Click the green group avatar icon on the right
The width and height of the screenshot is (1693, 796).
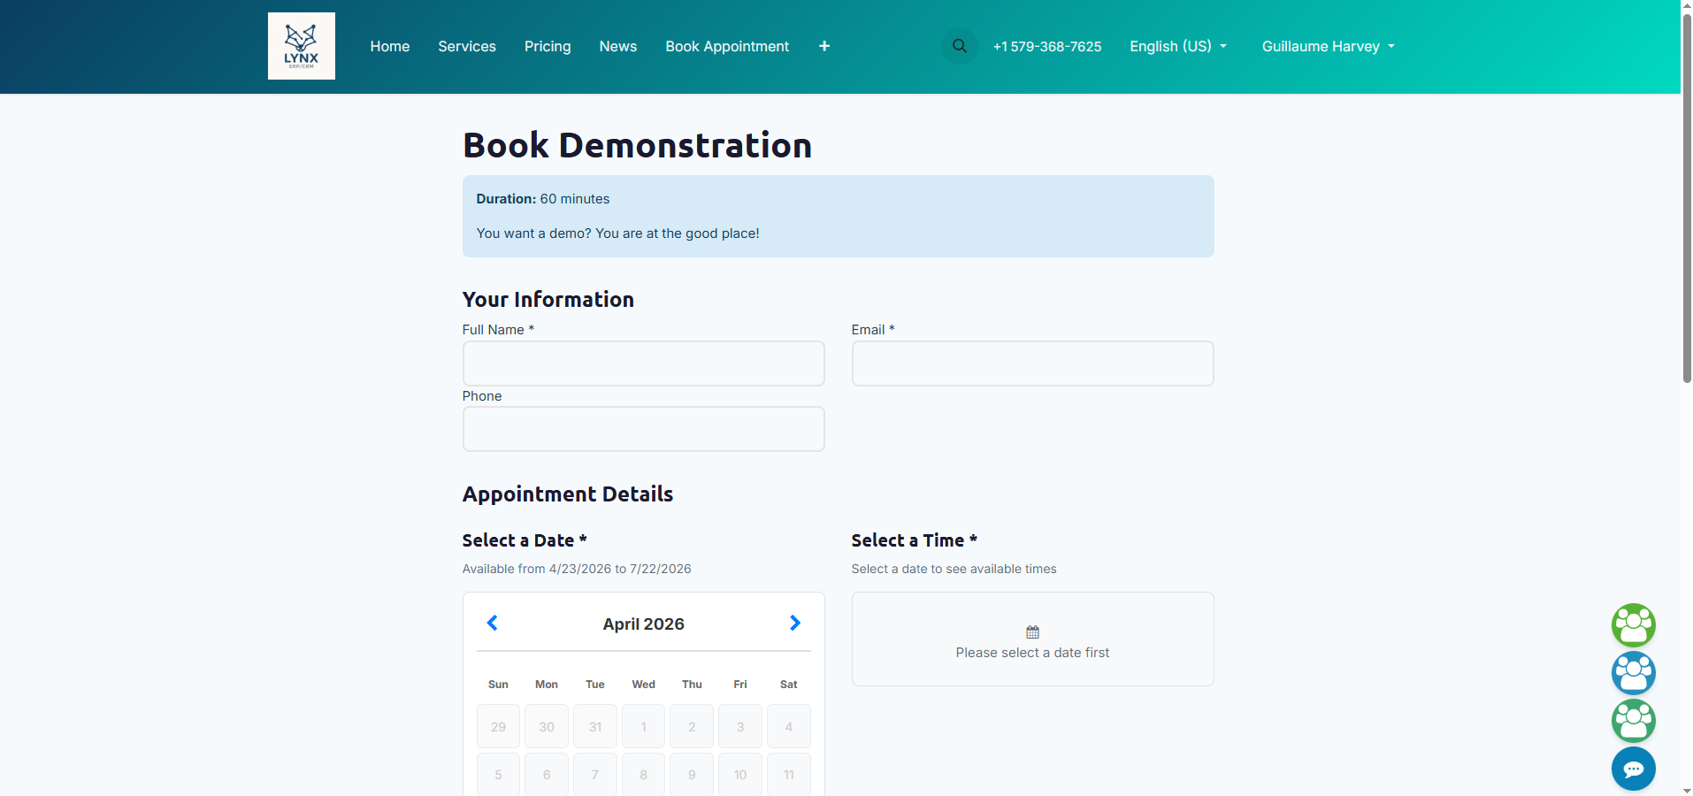point(1634,625)
